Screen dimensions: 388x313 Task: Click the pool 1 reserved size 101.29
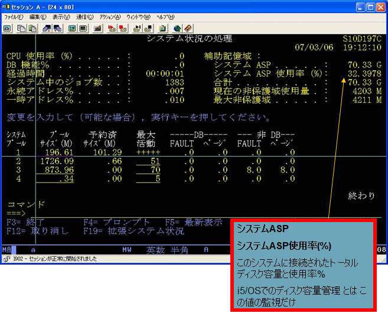(107, 152)
